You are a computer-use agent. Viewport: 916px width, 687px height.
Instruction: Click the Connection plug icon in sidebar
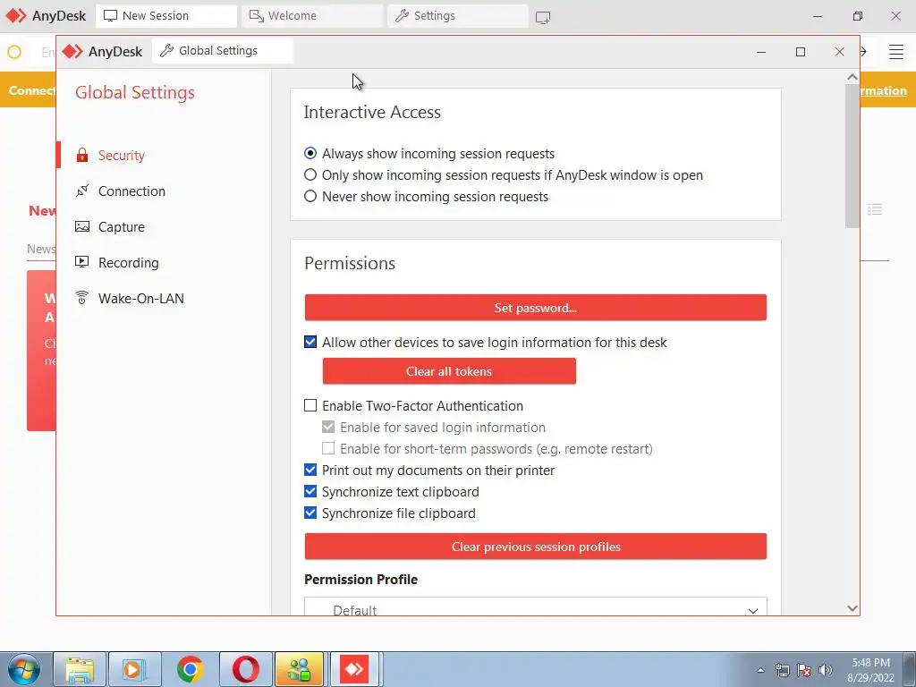click(81, 191)
